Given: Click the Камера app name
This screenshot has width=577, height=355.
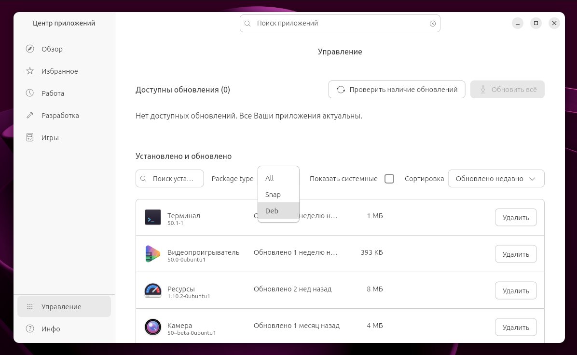Looking at the screenshot, I should (x=179, y=326).
